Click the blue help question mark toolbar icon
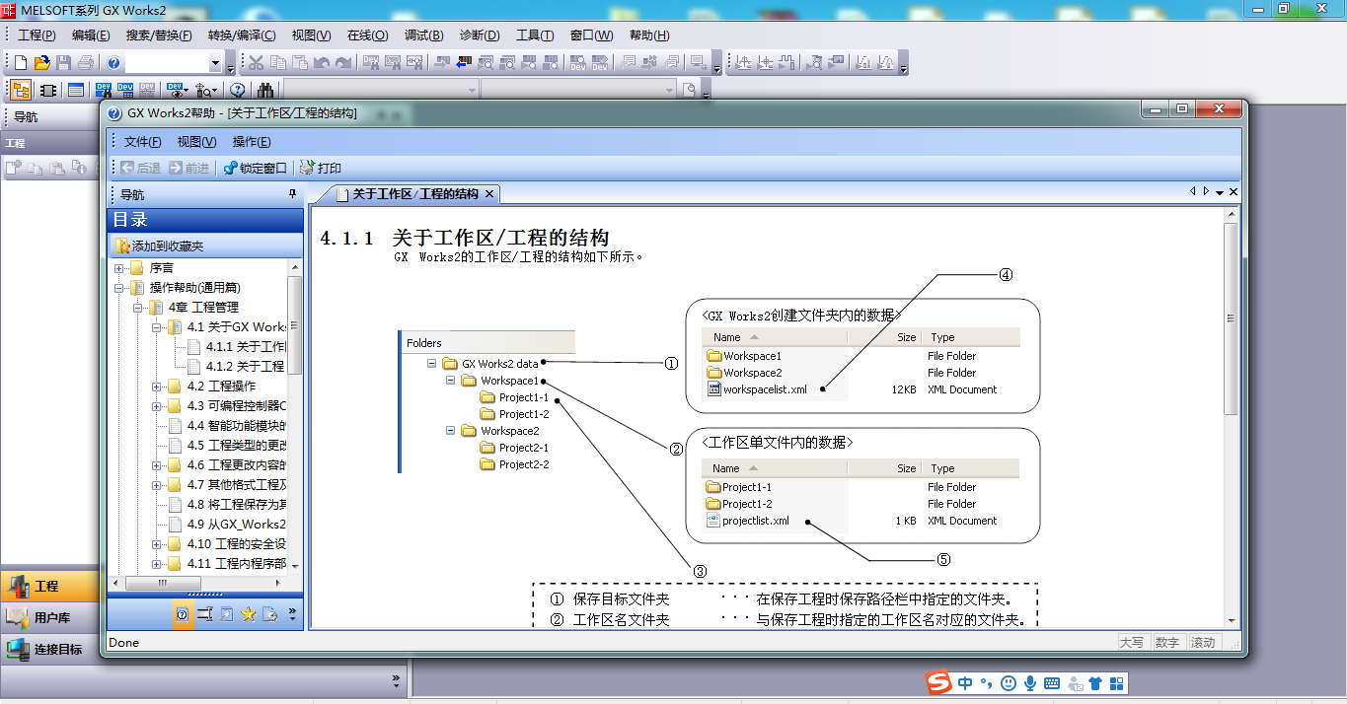The width and height of the screenshot is (1347, 704). 113,63
